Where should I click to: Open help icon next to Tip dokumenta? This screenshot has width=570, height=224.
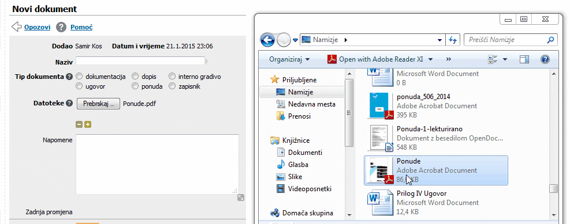click(69, 77)
